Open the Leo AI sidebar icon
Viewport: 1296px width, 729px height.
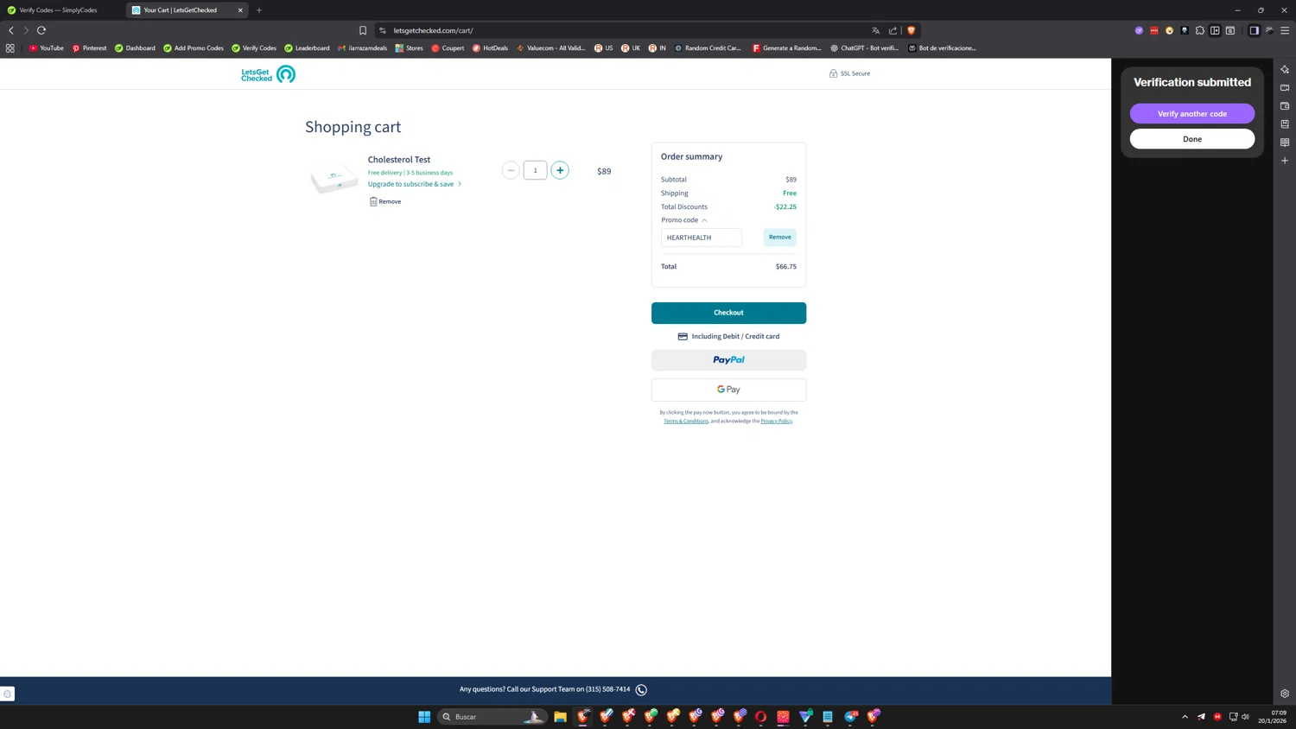pos(1285,69)
